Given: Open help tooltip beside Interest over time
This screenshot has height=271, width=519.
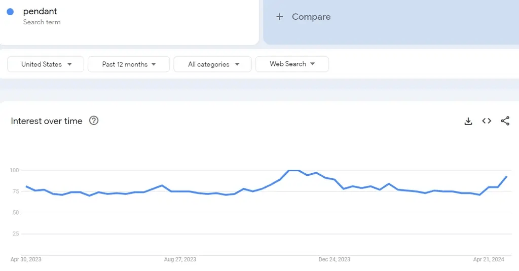Looking at the screenshot, I should tap(94, 121).
